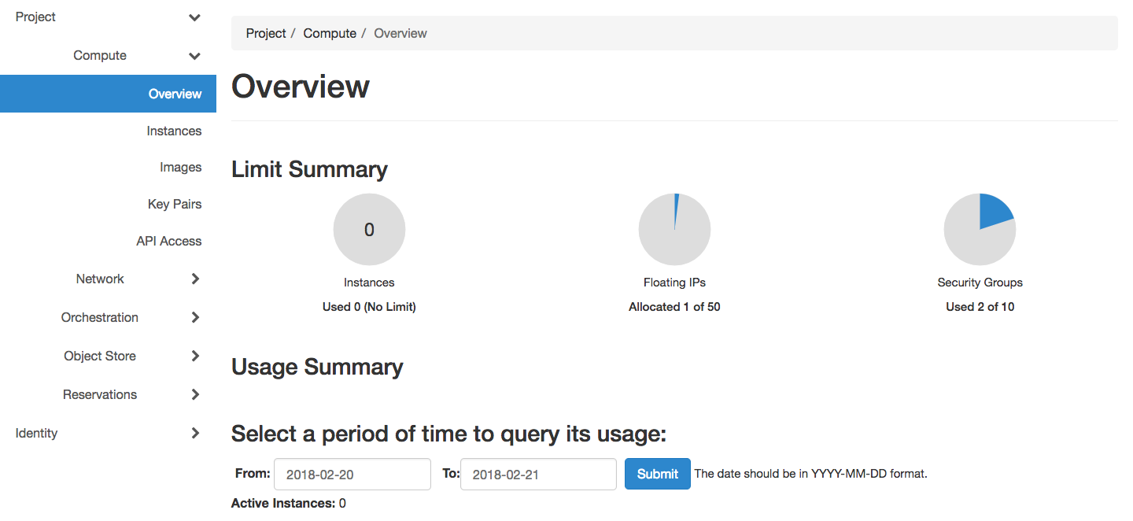Click the Security Groups pie chart
Screen dimensions: 1133x521
click(x=980, y=230)
